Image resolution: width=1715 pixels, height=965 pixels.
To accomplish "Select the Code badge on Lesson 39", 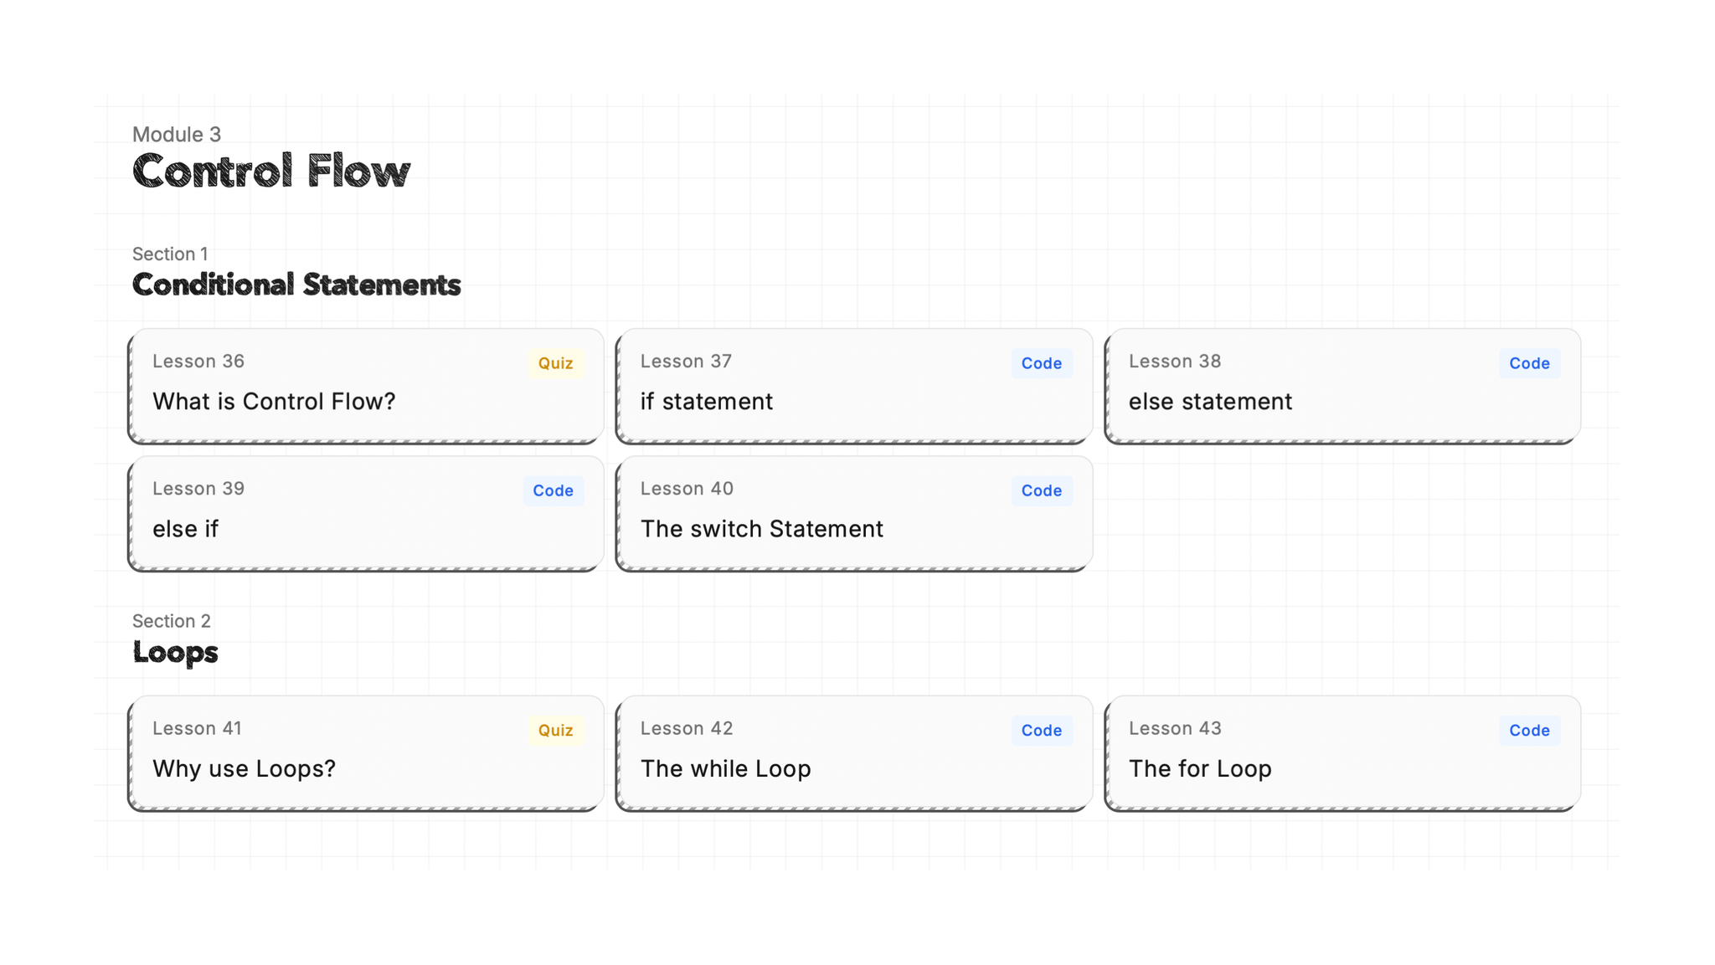I will click(553, 490).
